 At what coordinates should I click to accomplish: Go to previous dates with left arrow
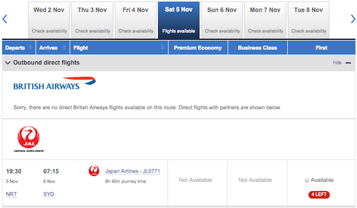(5, 19)
